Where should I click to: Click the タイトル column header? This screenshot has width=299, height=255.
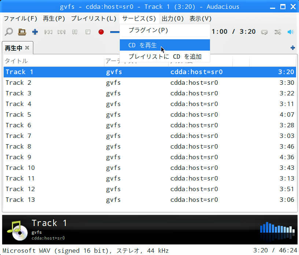(54, 61)
